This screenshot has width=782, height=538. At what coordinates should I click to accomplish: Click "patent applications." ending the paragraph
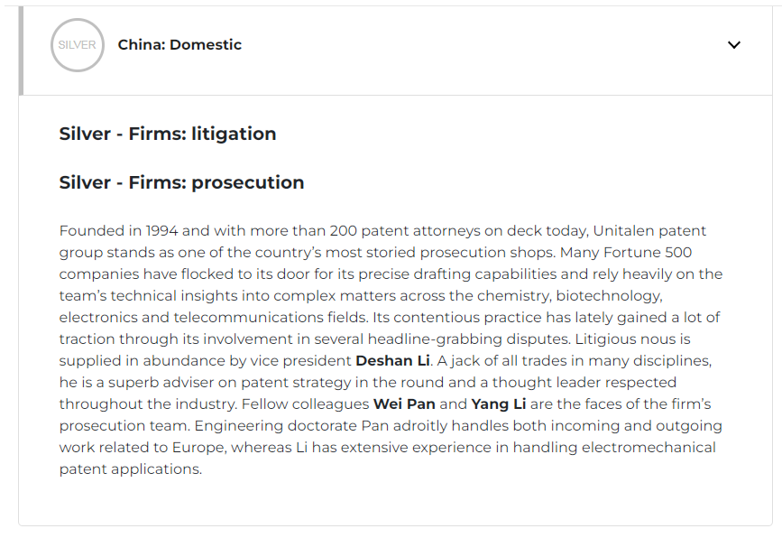131,469
